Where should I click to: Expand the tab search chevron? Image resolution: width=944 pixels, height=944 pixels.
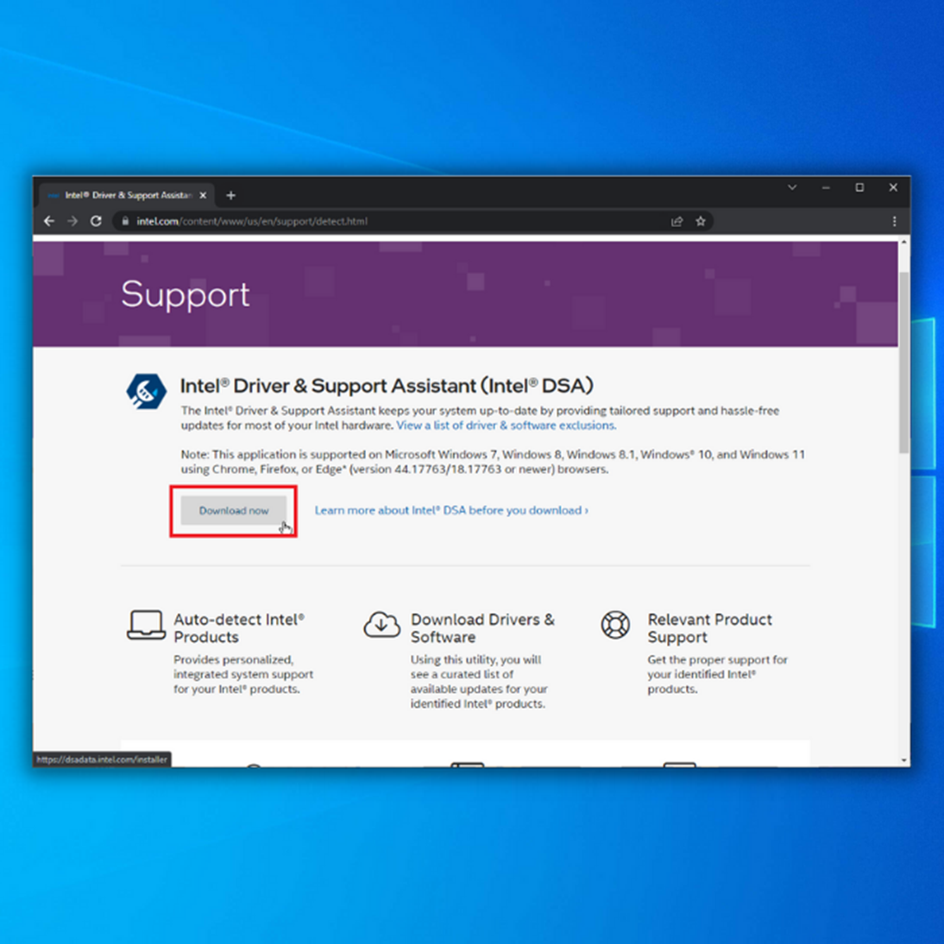[791, 187]
